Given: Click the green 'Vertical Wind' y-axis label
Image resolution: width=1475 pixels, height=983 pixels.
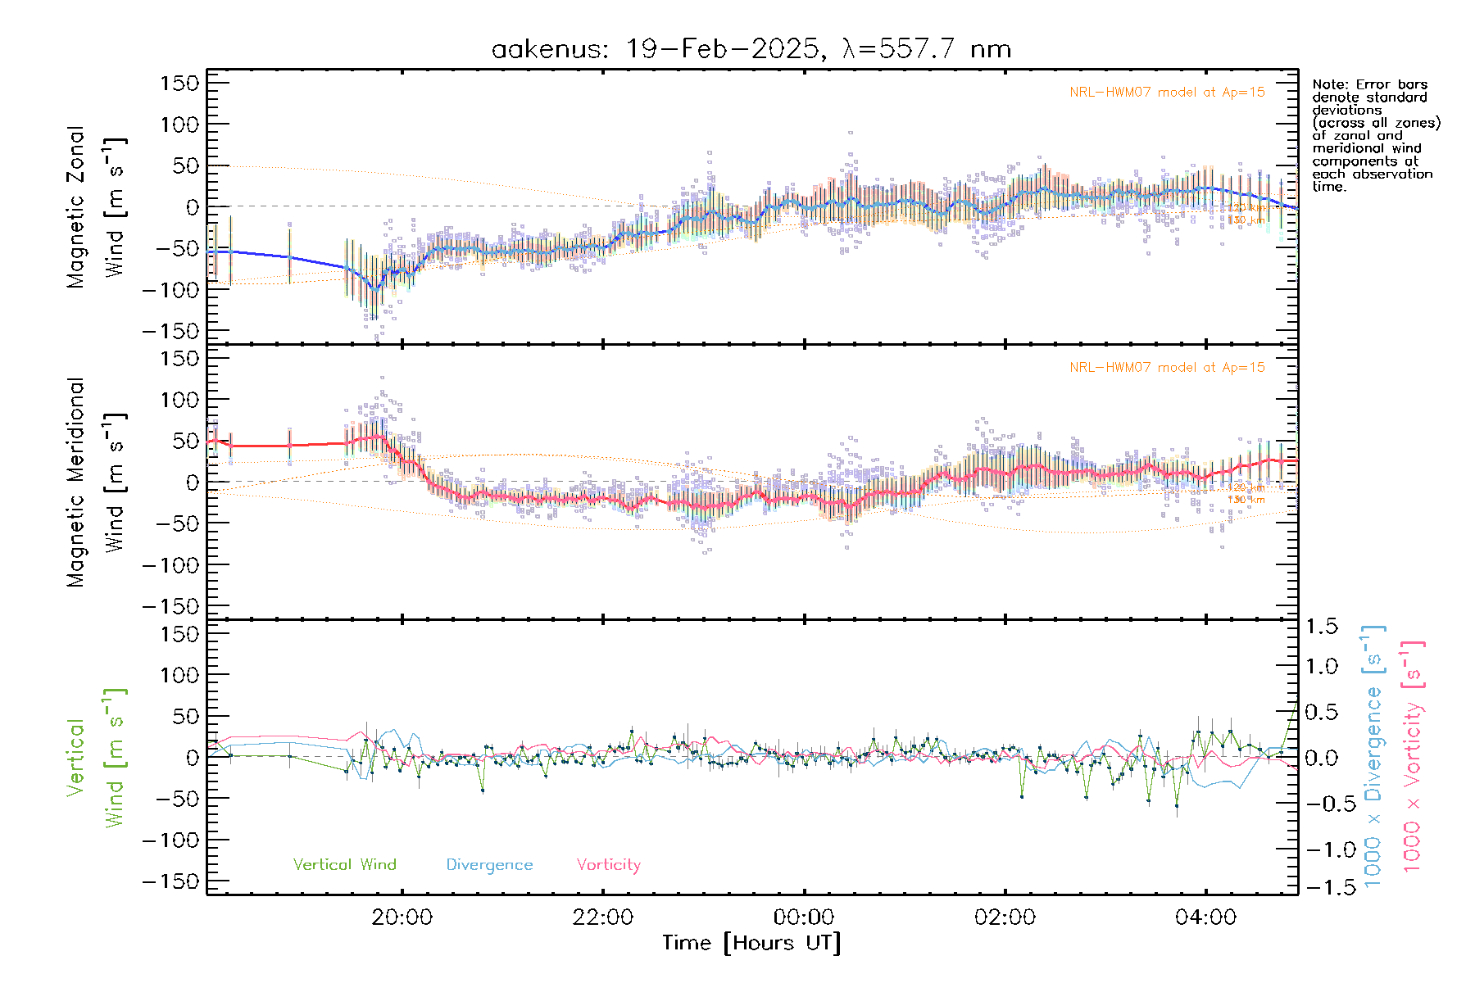Looking at the screenshot, I should pyautogui.click(x=95, y=757).
